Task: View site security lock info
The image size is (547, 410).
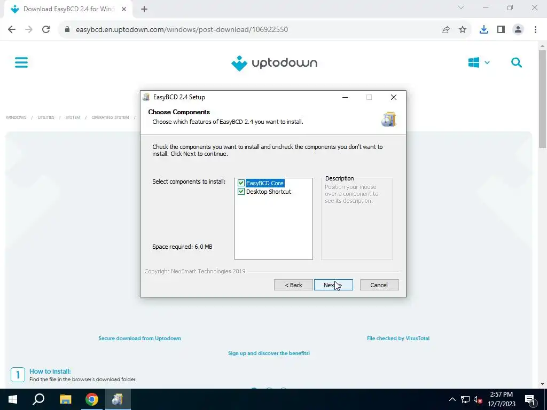Action: pyautogui.click(x=67, y=30)
